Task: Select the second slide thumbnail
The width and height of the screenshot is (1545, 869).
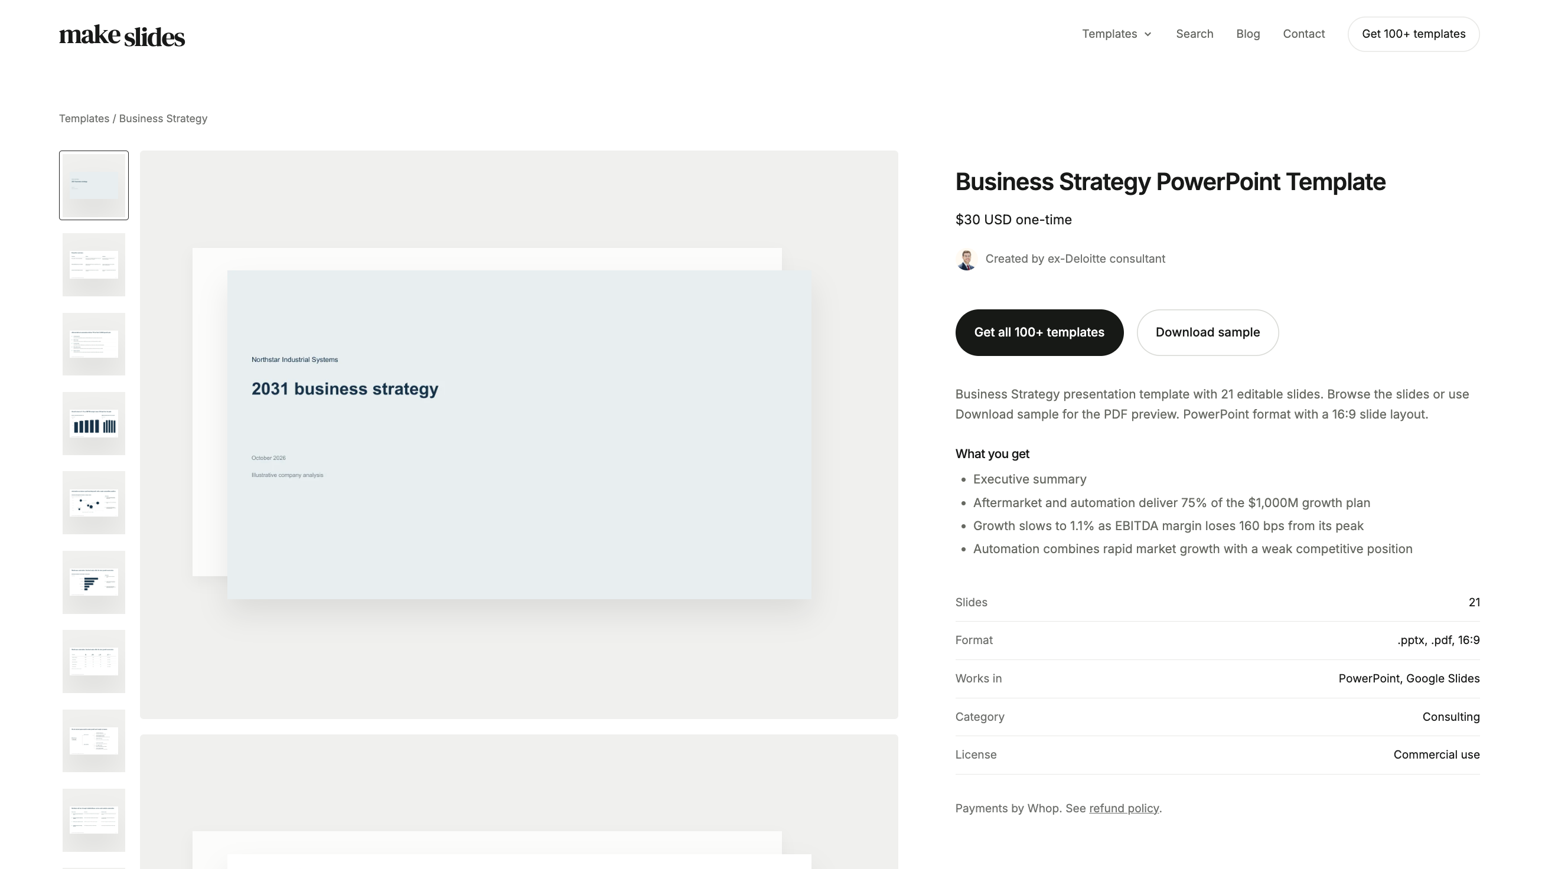Action: coord(93,264)
